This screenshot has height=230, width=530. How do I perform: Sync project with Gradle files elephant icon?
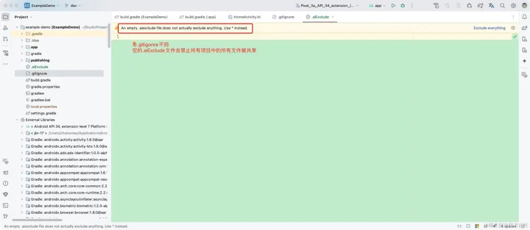click(480, 6)
